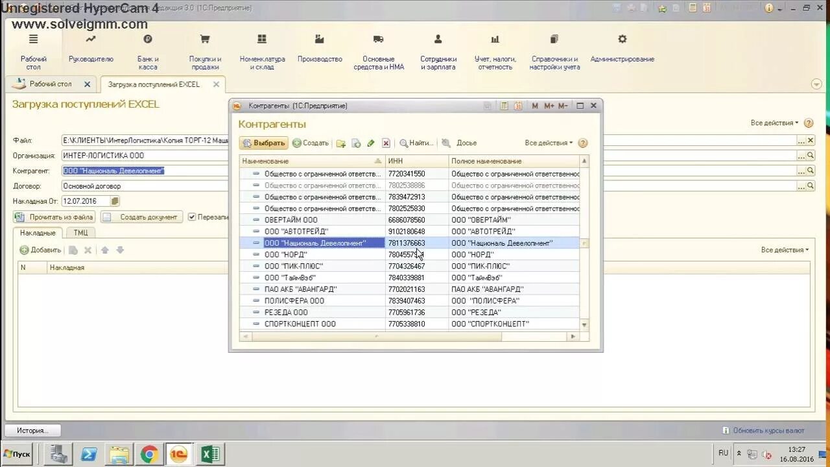
Task: Sort by Наименование column header
Action: tap(312, 161)
